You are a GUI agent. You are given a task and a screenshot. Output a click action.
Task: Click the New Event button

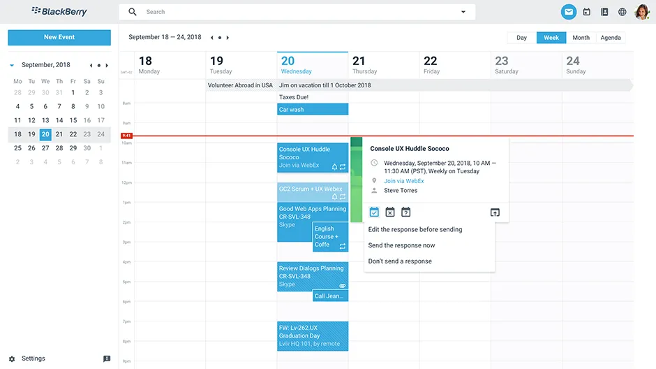point(59,37)
